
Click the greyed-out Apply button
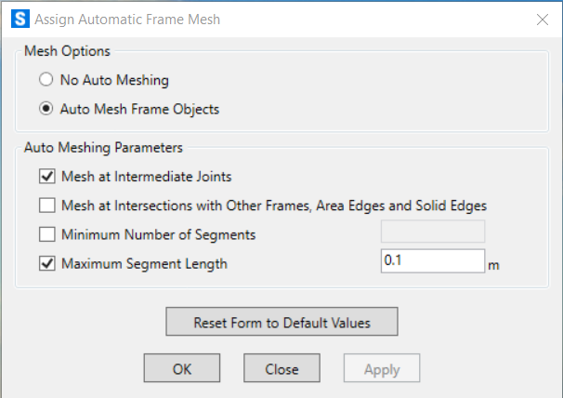[382, 368]
